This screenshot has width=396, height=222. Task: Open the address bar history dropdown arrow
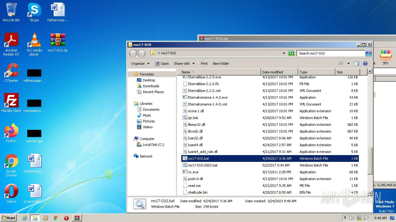pyautogui.click(x=284, y=53)
